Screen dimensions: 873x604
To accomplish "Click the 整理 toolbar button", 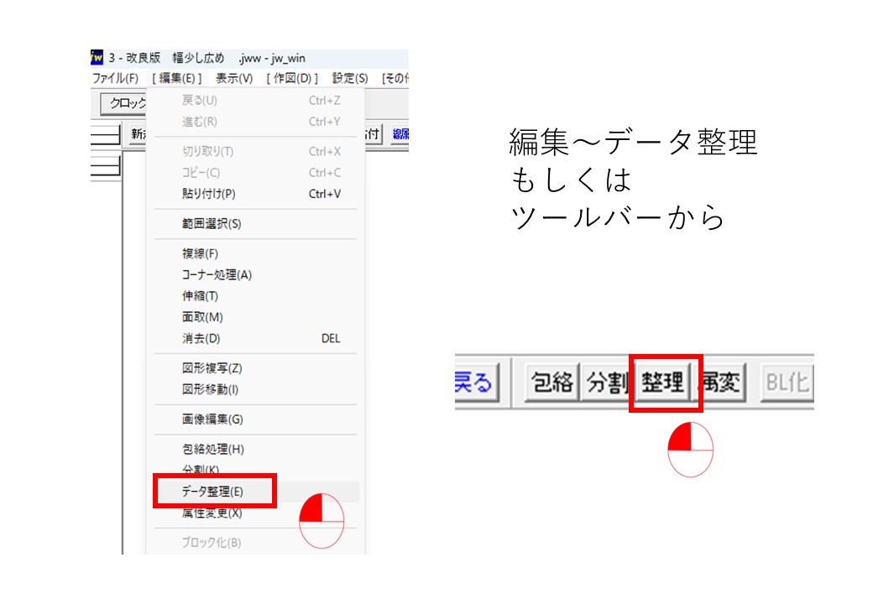I will point(663,383).
